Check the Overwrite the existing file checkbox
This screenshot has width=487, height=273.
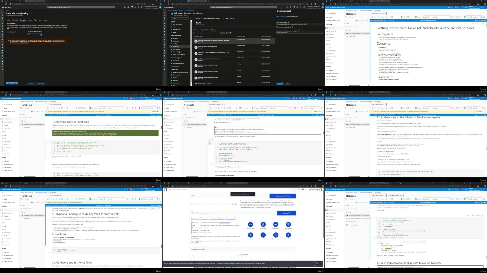click(277, 27)
